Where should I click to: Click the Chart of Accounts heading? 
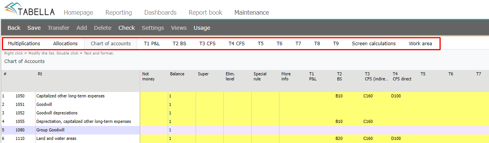point(24,61)
